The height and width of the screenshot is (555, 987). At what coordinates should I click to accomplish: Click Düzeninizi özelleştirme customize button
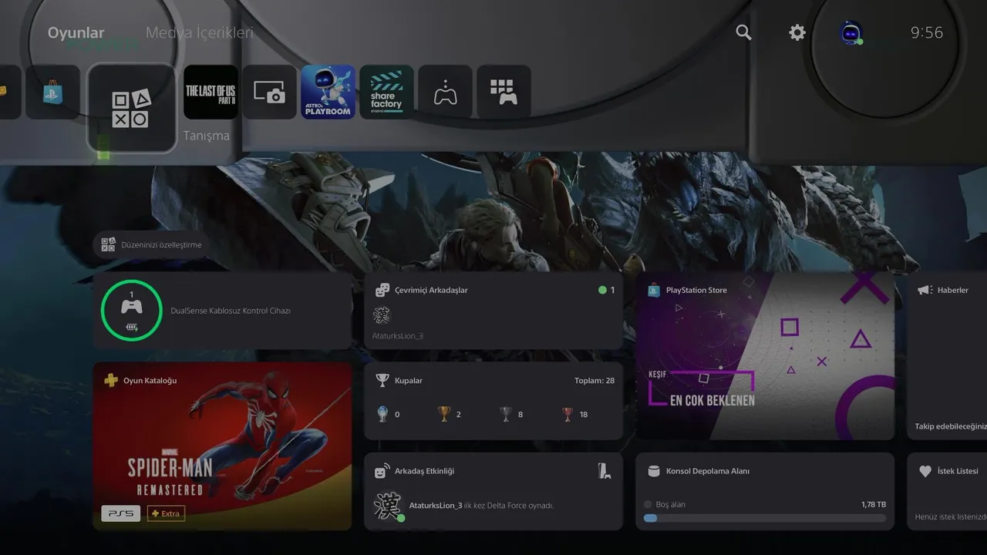[151, 245]
